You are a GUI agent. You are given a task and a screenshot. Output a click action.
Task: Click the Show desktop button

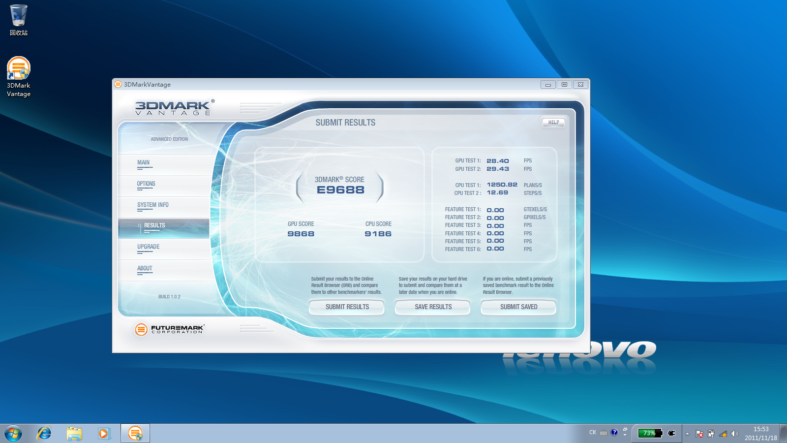click(x=784, y=434)
